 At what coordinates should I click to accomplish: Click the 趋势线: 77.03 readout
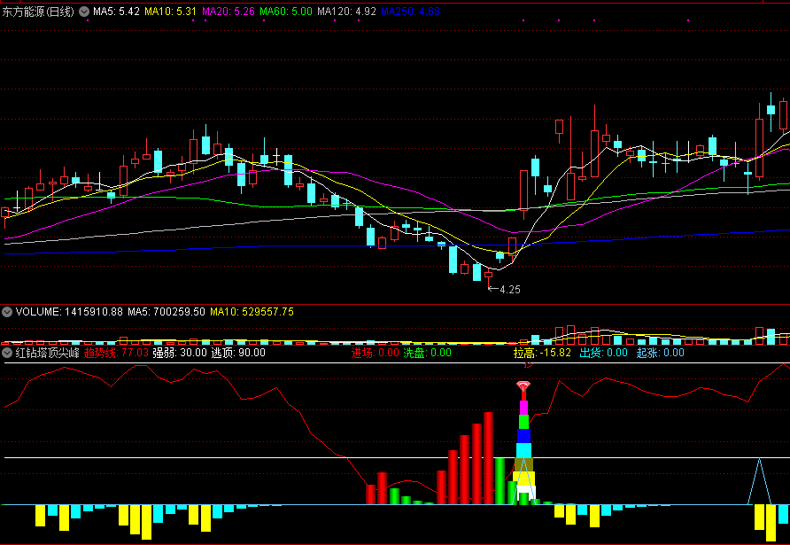coord(116,353)
